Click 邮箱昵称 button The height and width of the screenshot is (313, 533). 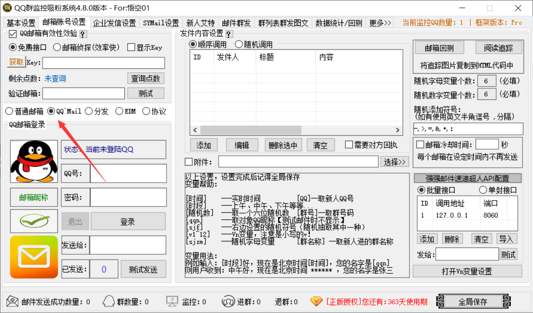33,197
